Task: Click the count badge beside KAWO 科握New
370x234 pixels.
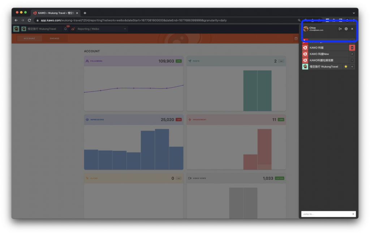Action: (x=352, y=54)
